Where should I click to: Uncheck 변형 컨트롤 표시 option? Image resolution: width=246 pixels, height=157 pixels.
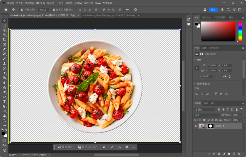click(54, 10)
